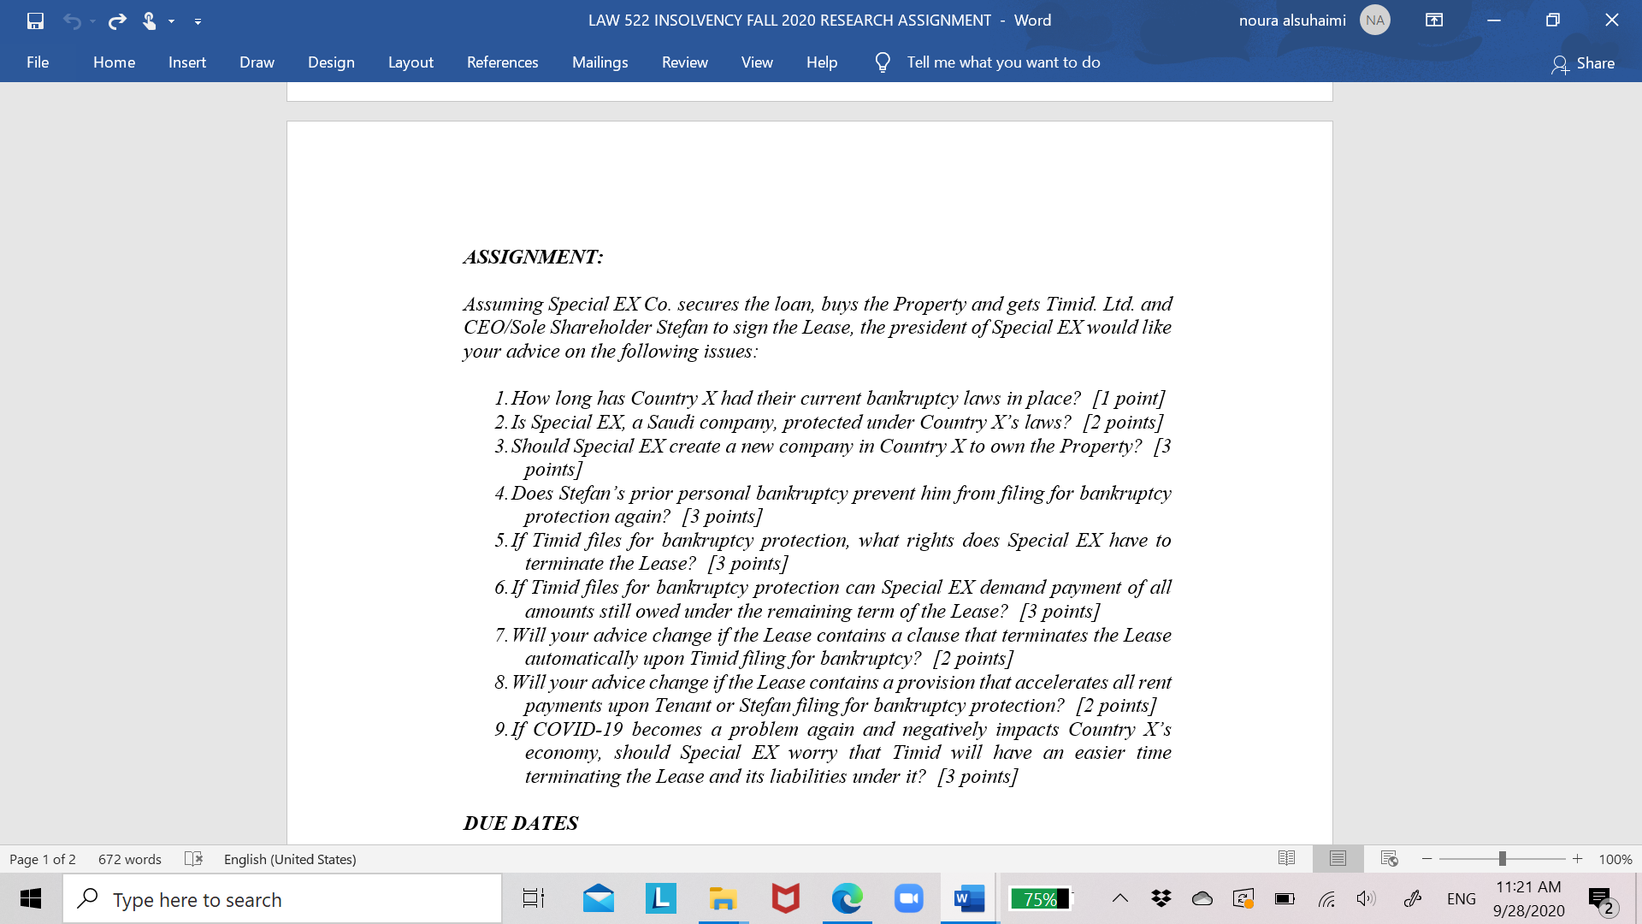
Task: Save the document from Quick Access Toolbar
Action: tap(35, 21)
